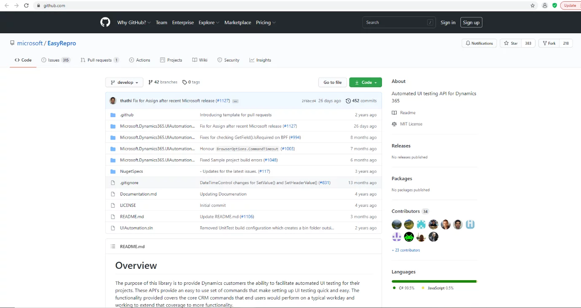Star the EasyRepro repository

point(511,43)
